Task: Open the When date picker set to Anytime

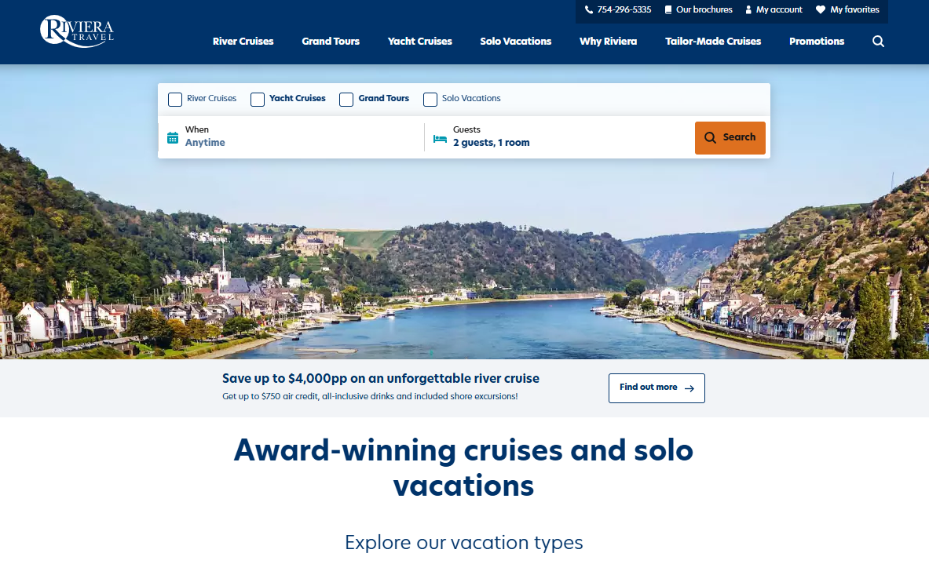Action: coord(291,137)
